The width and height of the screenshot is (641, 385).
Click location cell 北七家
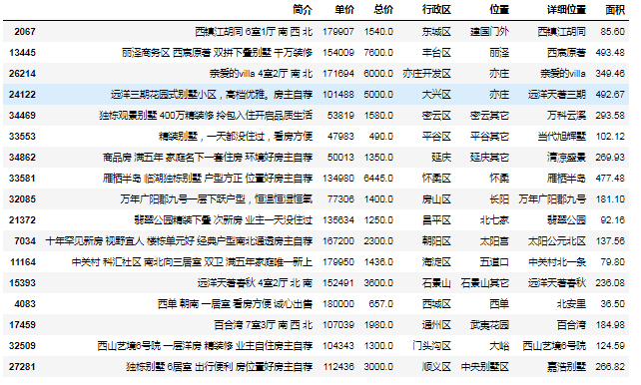pyautogui.click(x=494, y=220)
